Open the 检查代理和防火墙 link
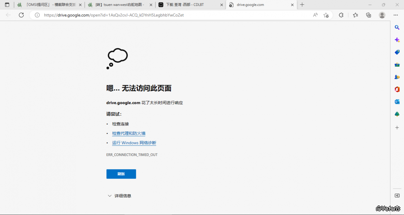Screen dimensions: 404x215 [129, 133]
